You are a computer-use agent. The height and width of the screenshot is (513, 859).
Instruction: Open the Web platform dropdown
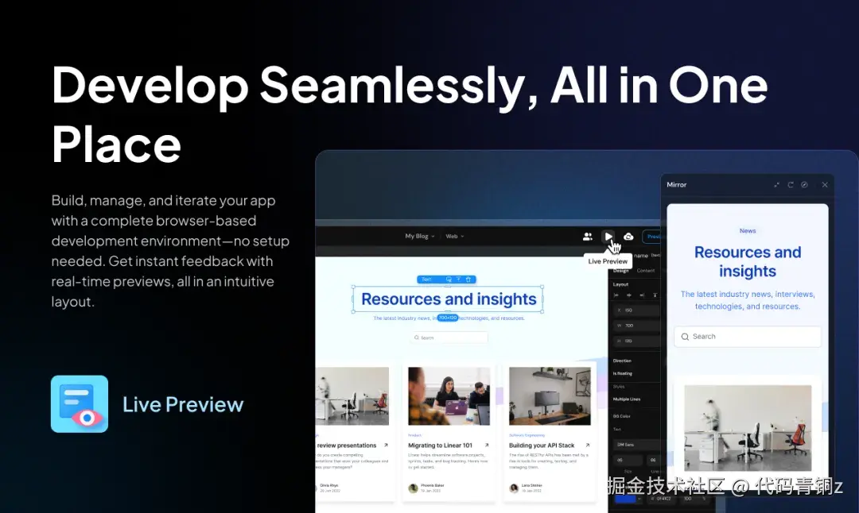[455, 237]
